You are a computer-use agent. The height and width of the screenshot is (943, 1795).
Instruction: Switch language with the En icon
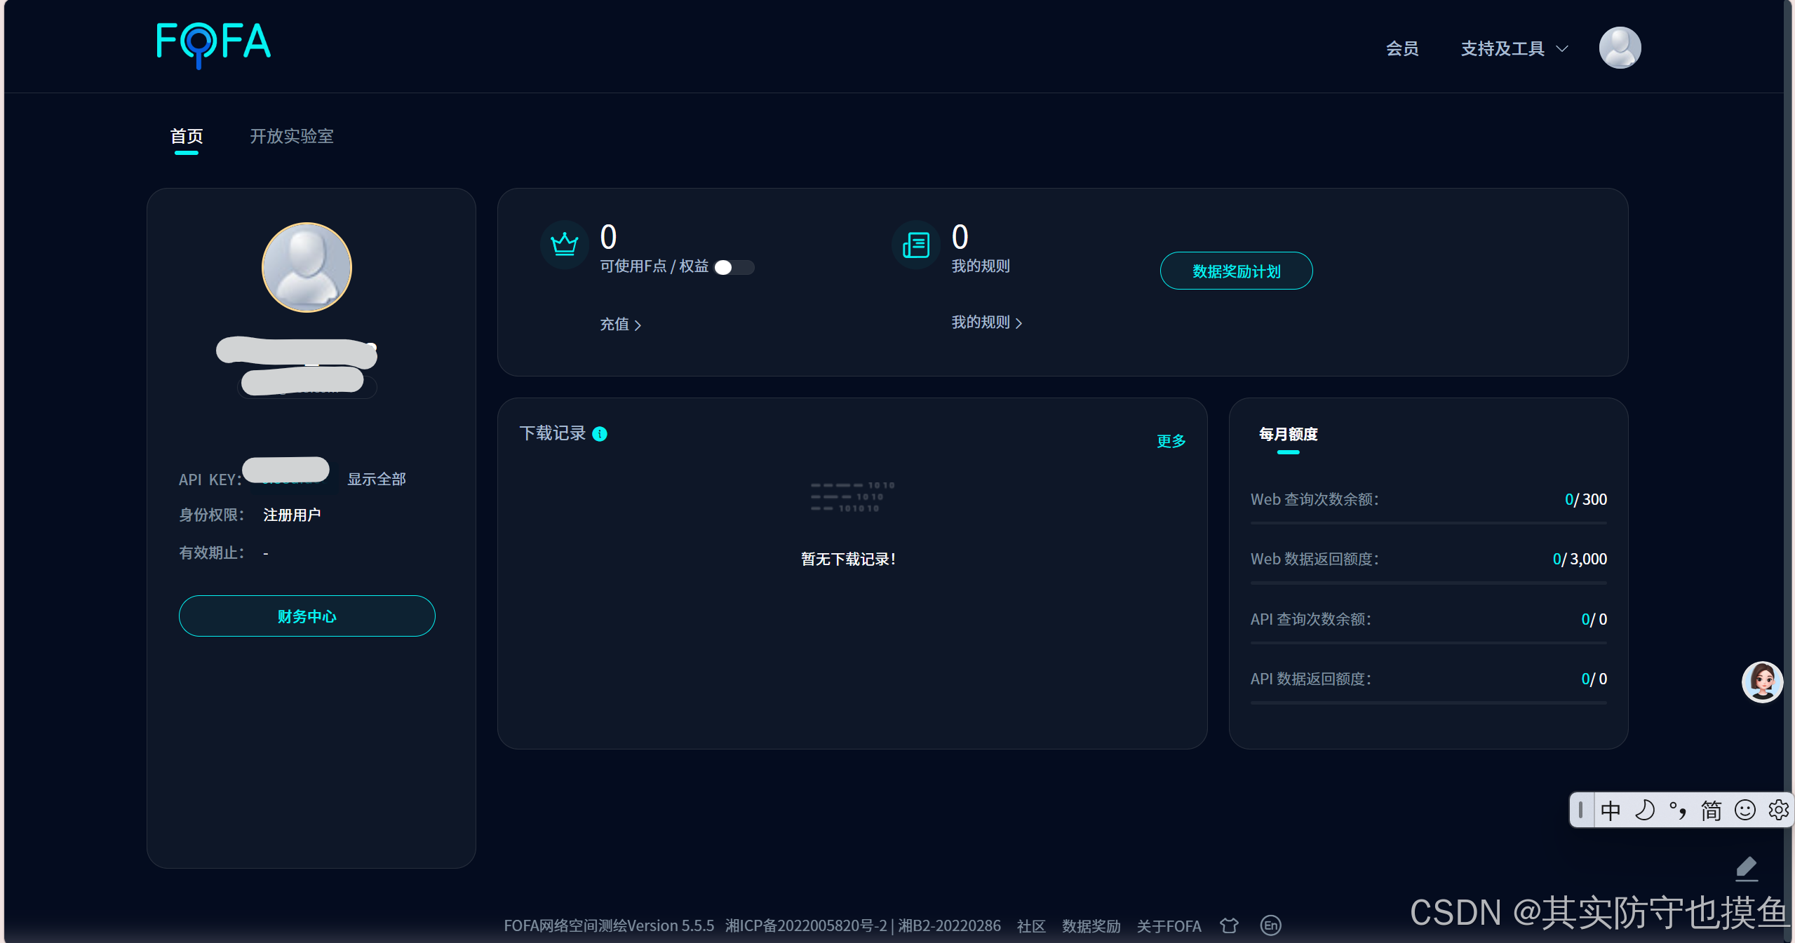coord(1271,925)
